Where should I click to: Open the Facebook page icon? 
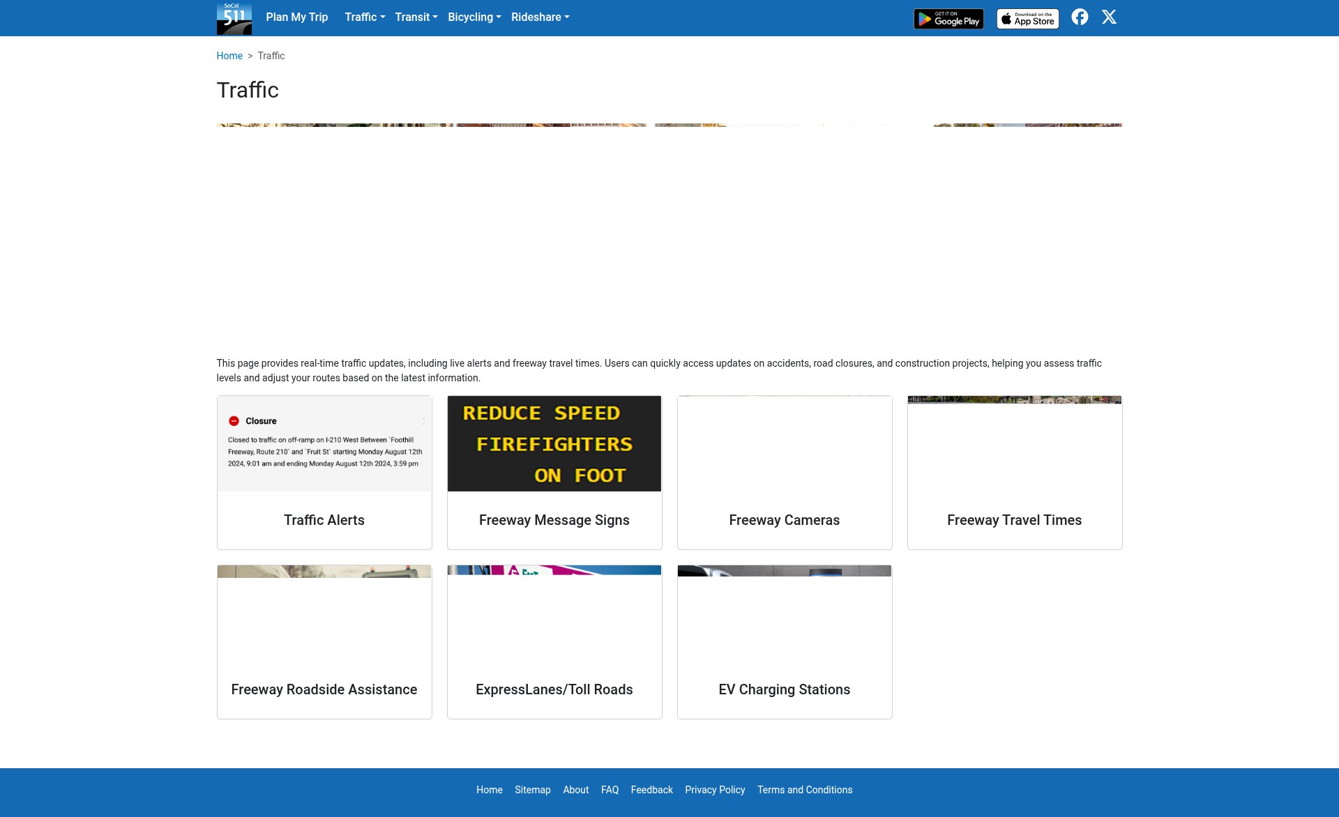click(1080, 17)
